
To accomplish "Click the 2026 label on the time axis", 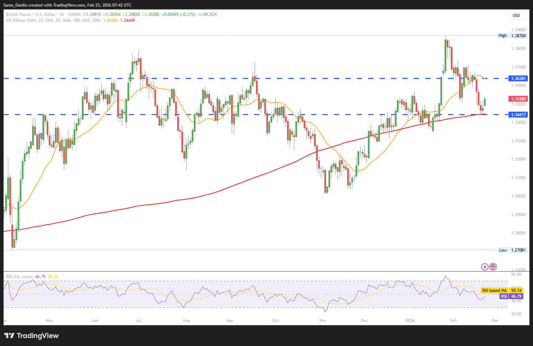I will pyautogui.click(x=410, y=320).
